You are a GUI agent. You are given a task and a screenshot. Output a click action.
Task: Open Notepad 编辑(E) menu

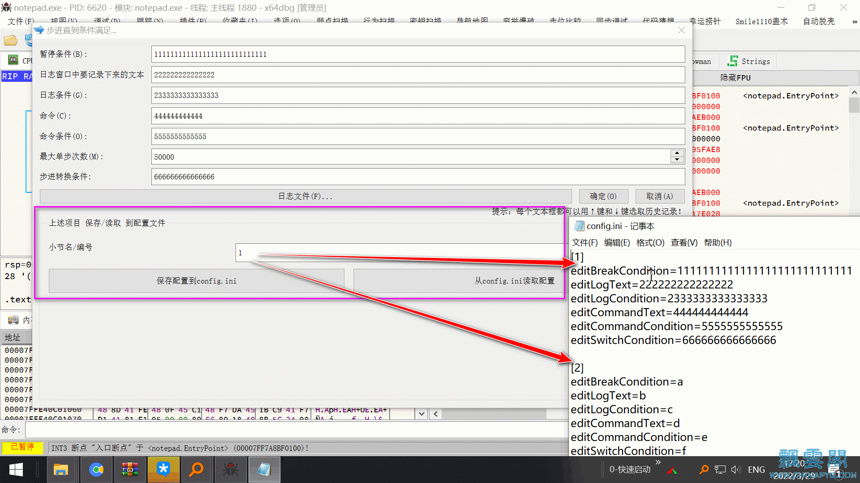pyautogui.click(x=617, y=242)
